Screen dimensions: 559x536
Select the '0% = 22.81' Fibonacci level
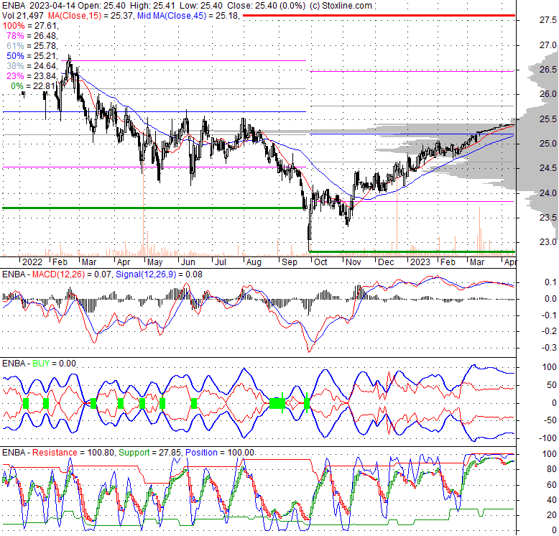[x=34, y=86]
